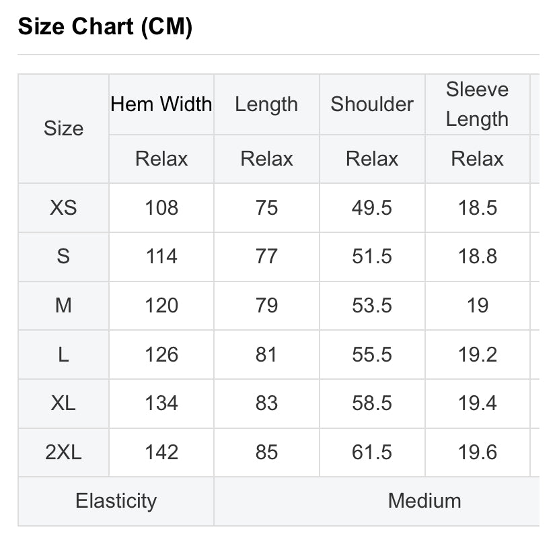This screenshot has height=536, width=557.
Task: Select the Hem Width column header
Action: tap(161, 104)
